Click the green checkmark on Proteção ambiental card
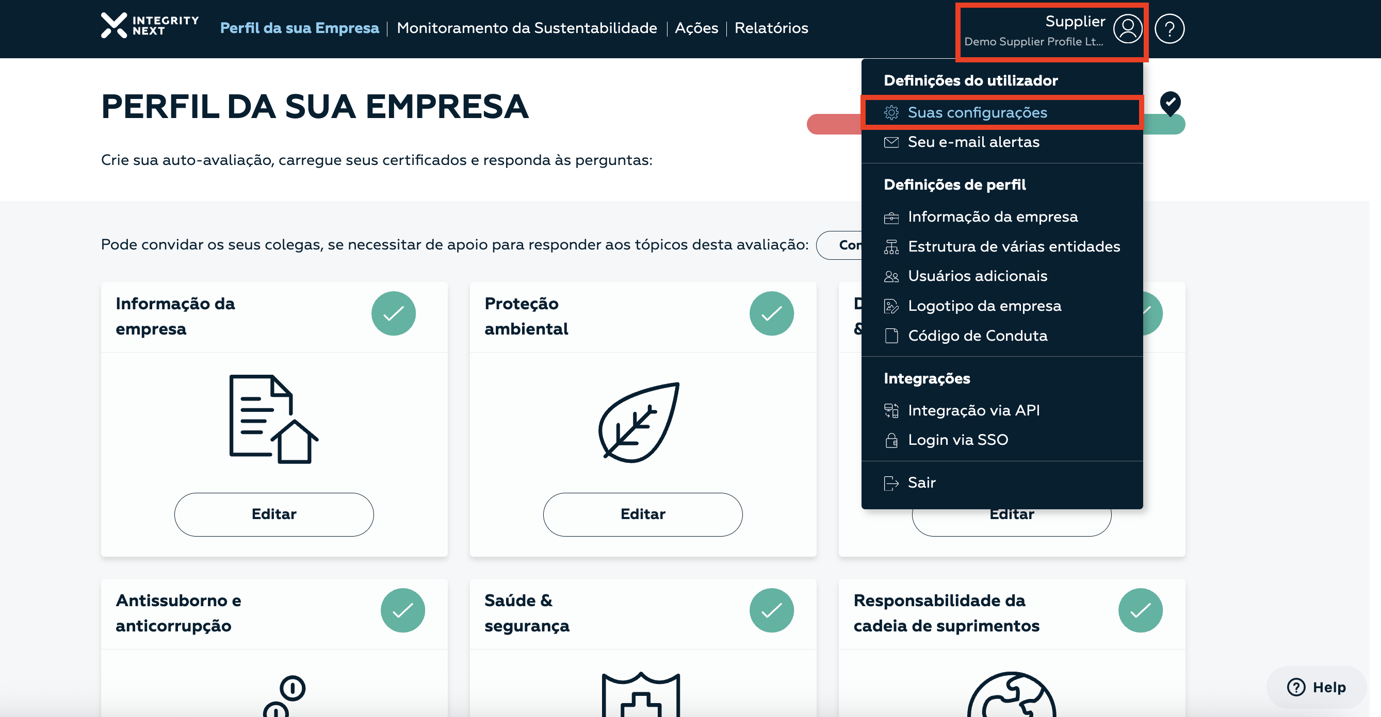The height and width of the screenshot is (717, 1381). point(771,313)
